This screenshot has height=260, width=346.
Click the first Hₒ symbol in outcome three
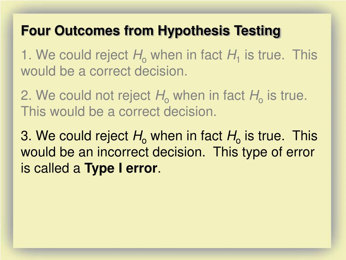coord(140,137)
